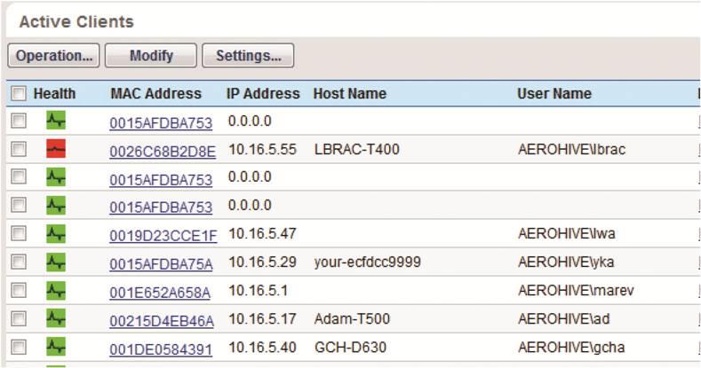The width and height of the screenshot is (701, 368).
Task: Open MAC address link 0019D23CCE1F
Action: click(163, 236)
